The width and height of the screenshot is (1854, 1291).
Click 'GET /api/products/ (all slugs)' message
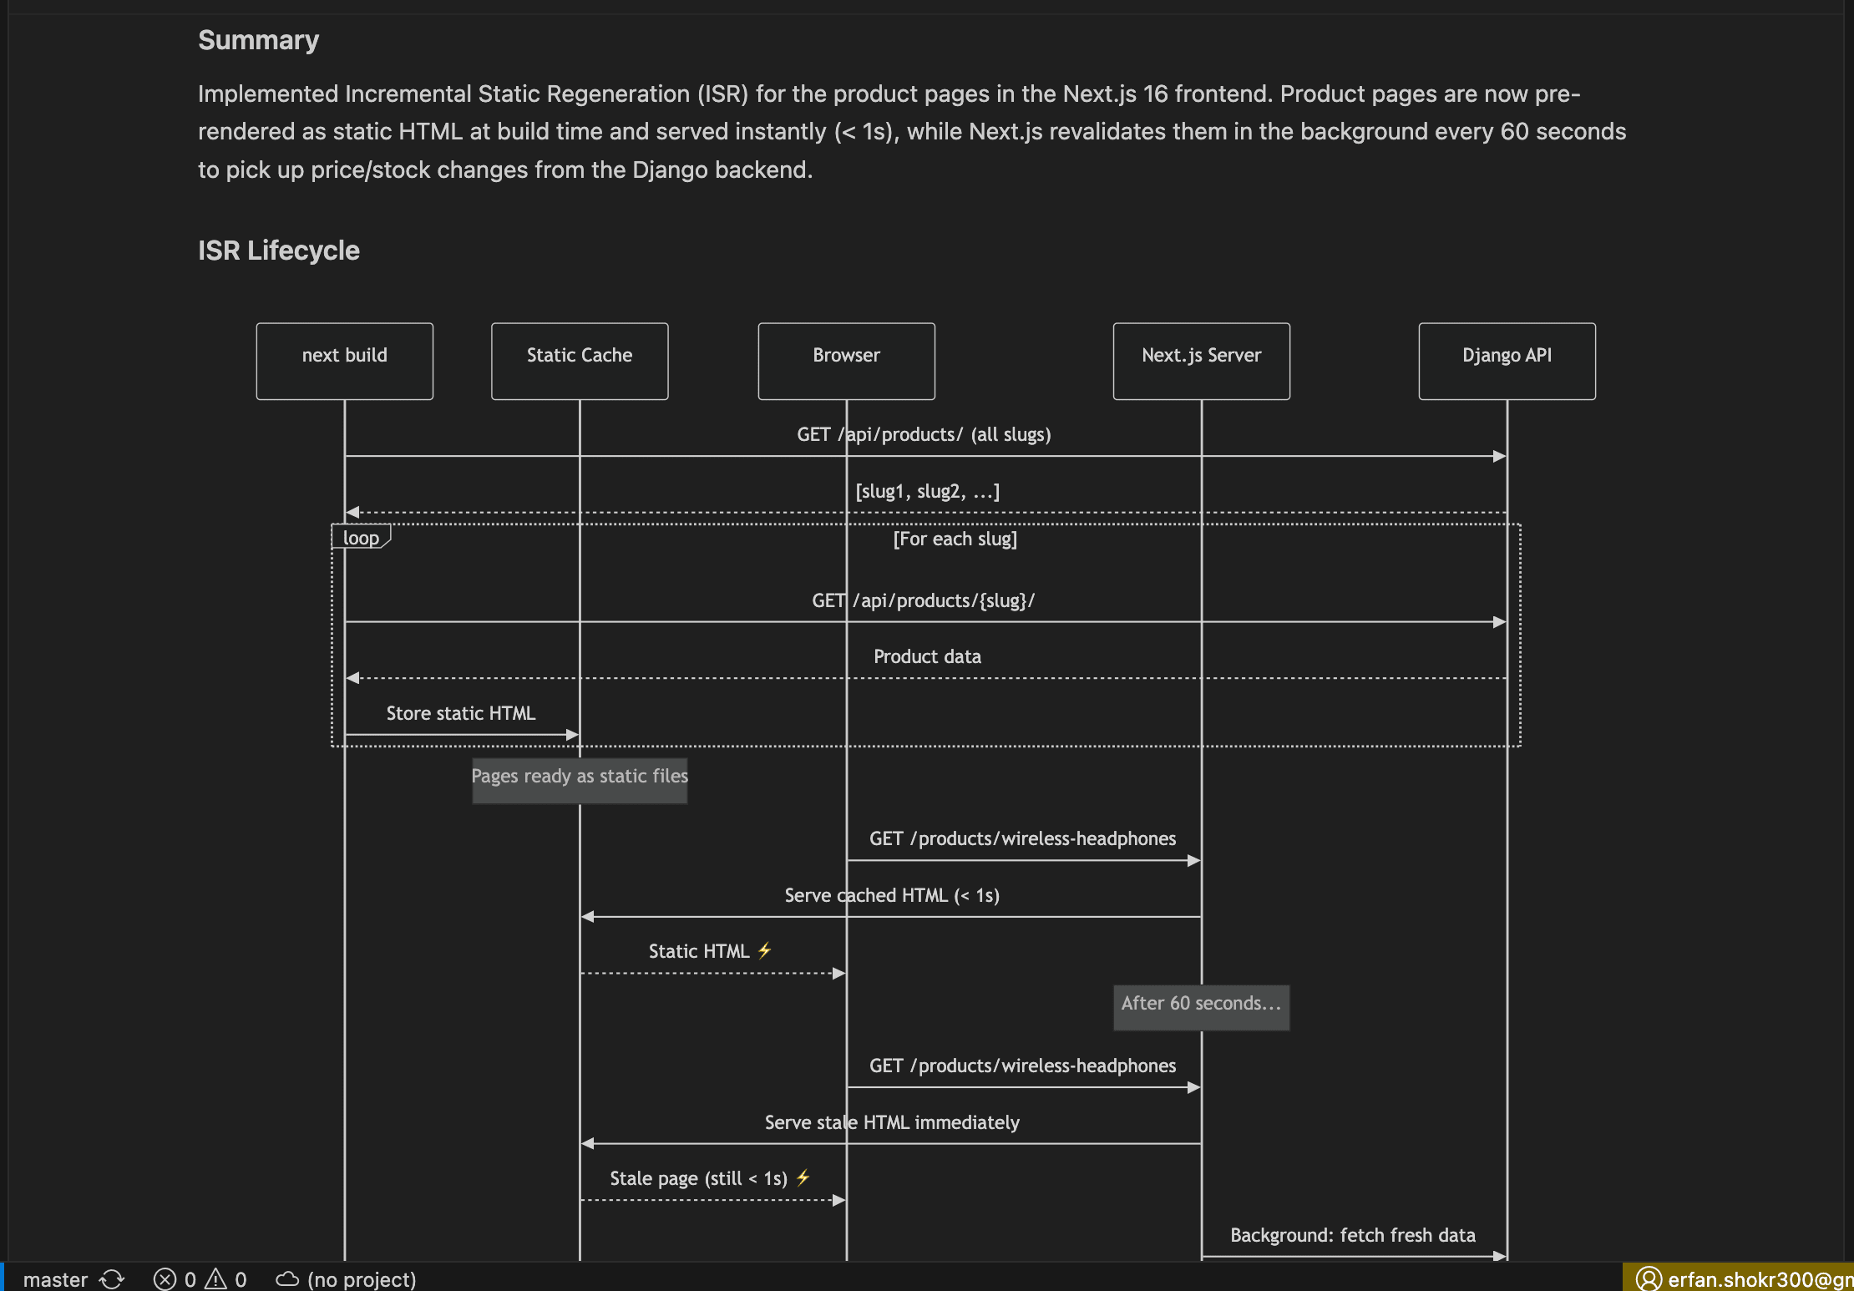click(924, 434)
